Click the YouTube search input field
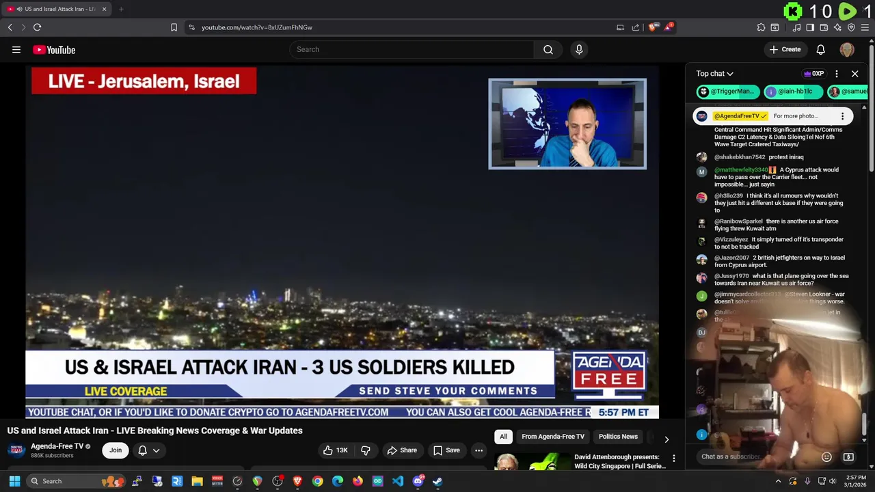Viewport: 875px width, 492px height. (x=412, y=49)
